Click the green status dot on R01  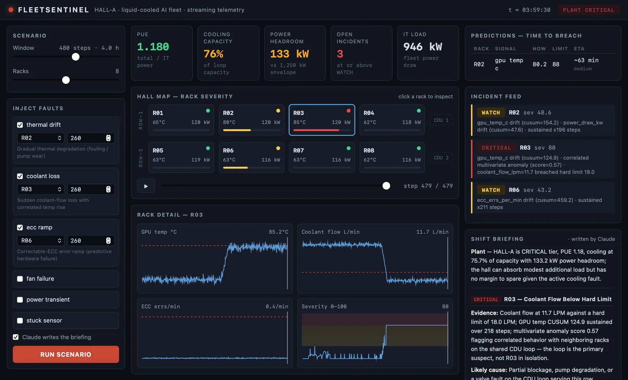click(x=208, y=111)
